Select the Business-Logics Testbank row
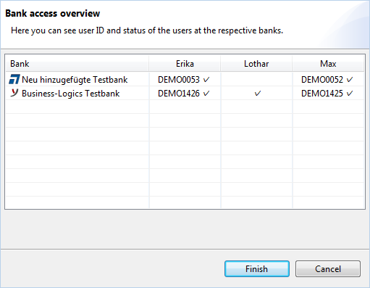The image size is (370, 288). coord(185,93)
